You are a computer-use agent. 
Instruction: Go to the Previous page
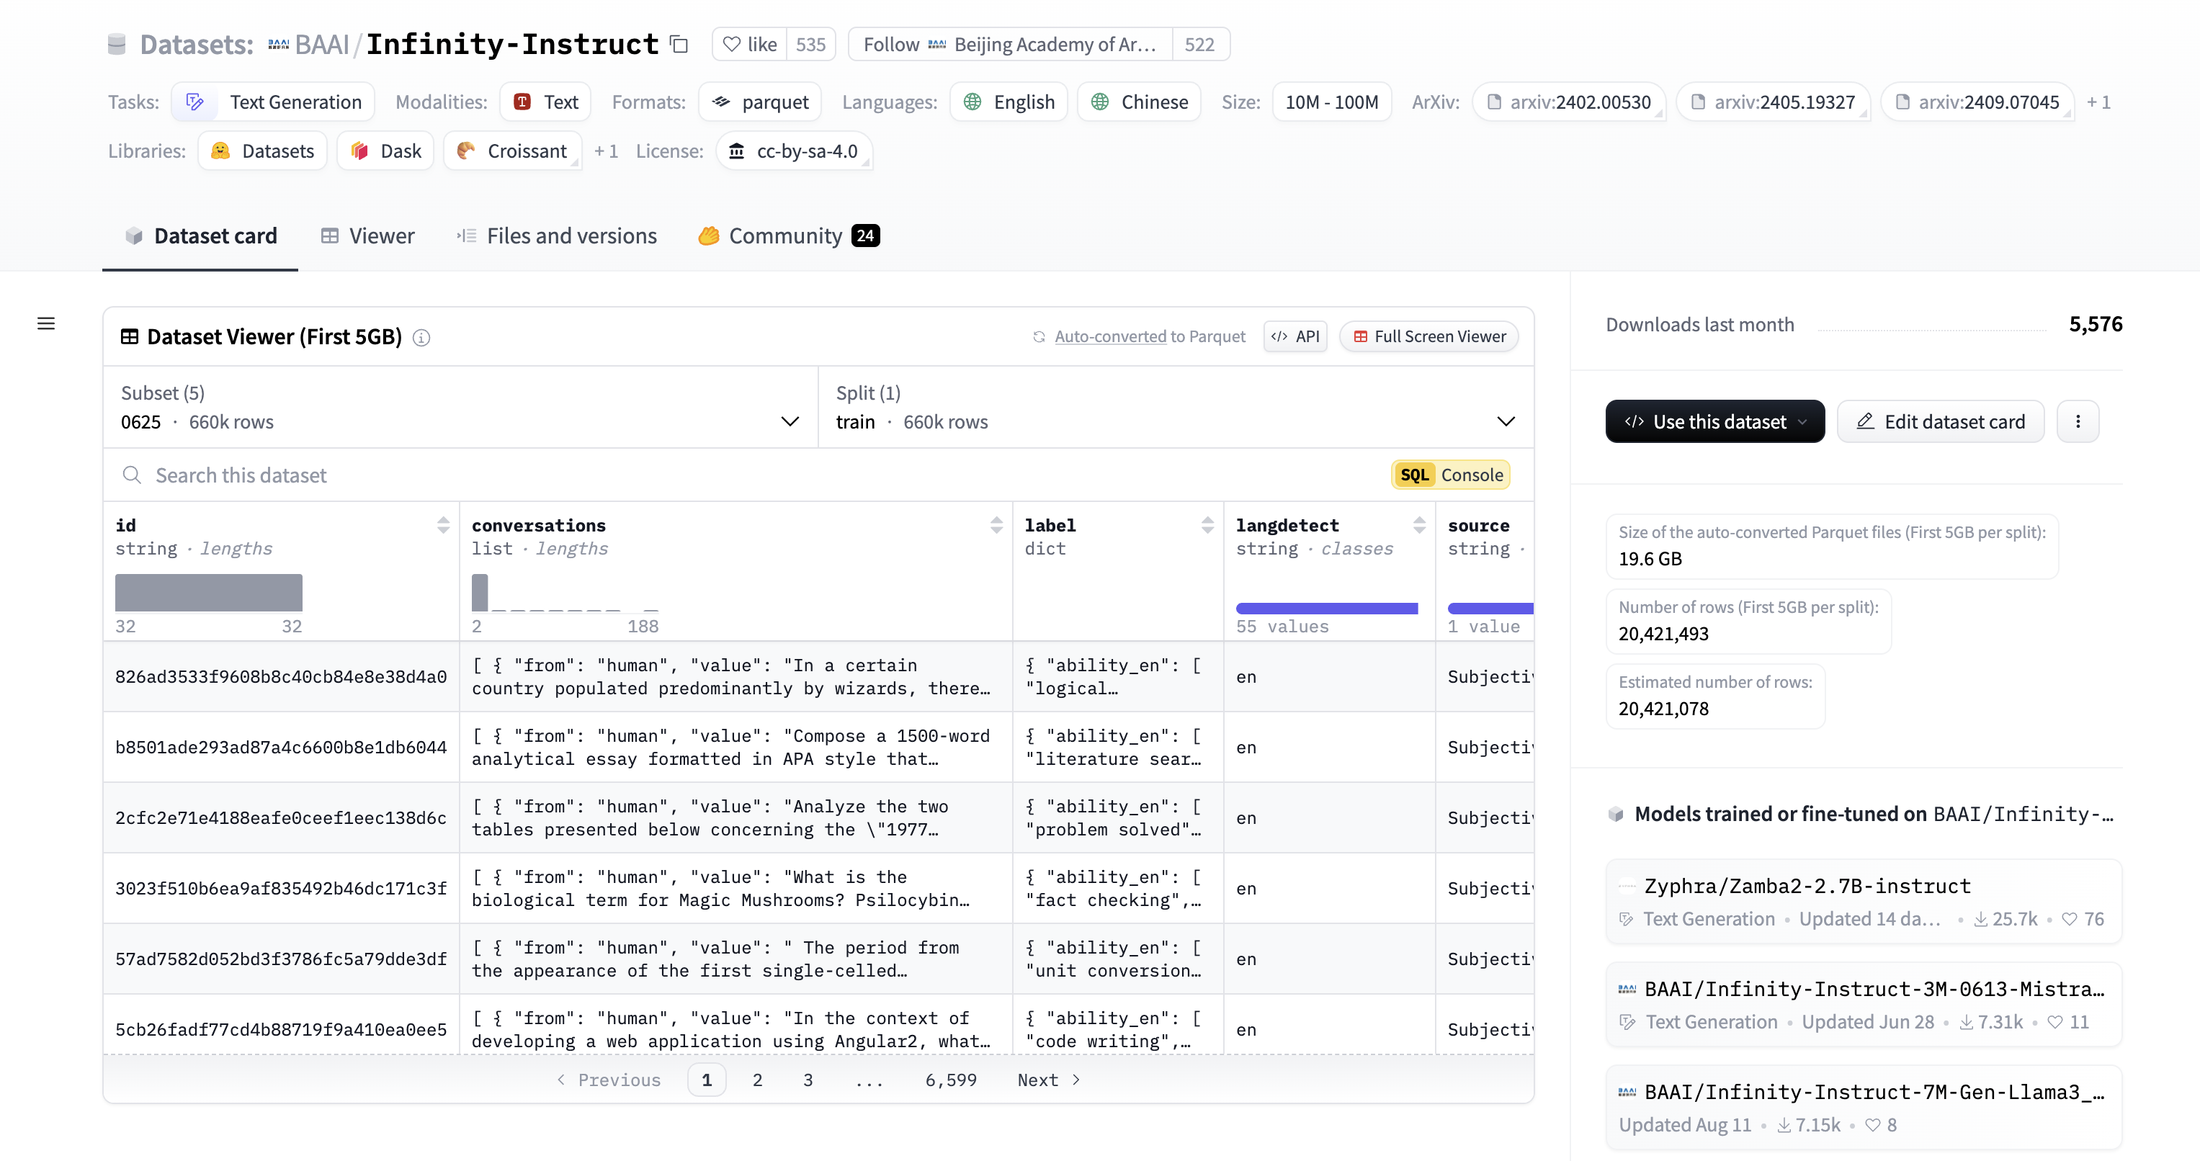[609, 1080]
